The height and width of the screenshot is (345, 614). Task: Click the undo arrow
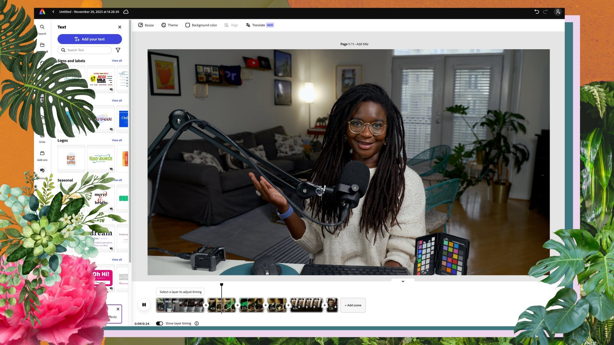pos(537,12)
